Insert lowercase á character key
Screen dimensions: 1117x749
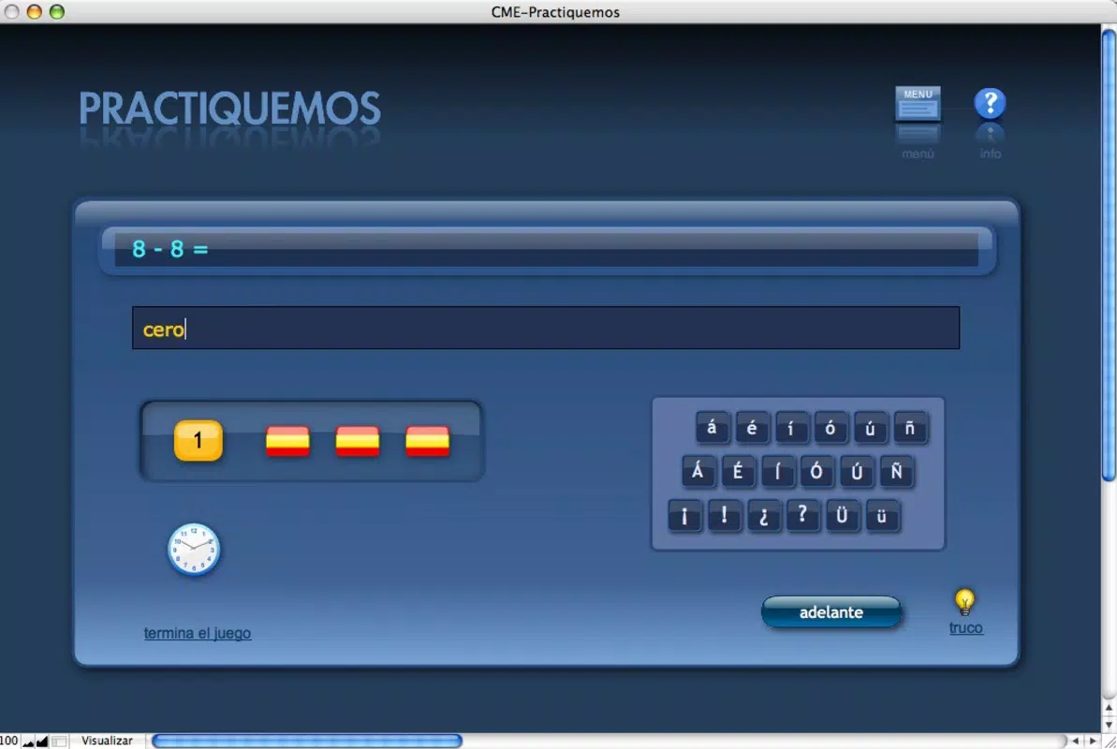[x=712, y=428]
